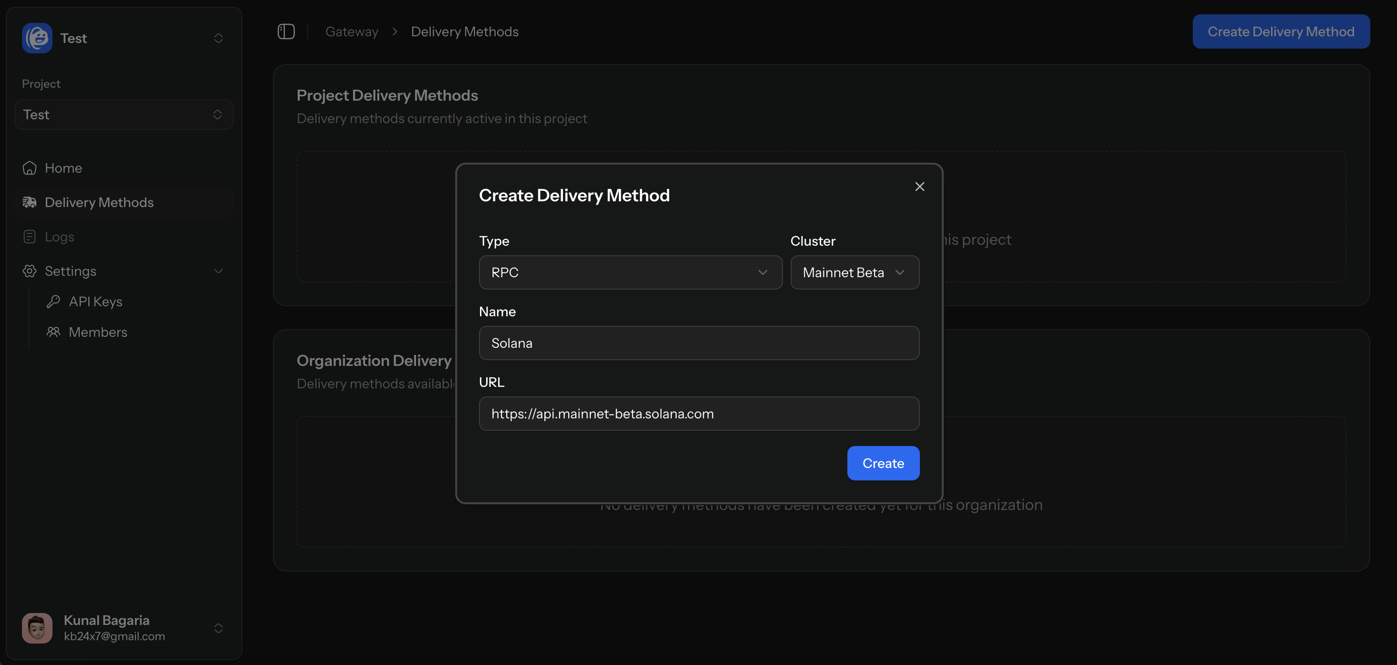Click the Settings gear icon

click(29, 271)
